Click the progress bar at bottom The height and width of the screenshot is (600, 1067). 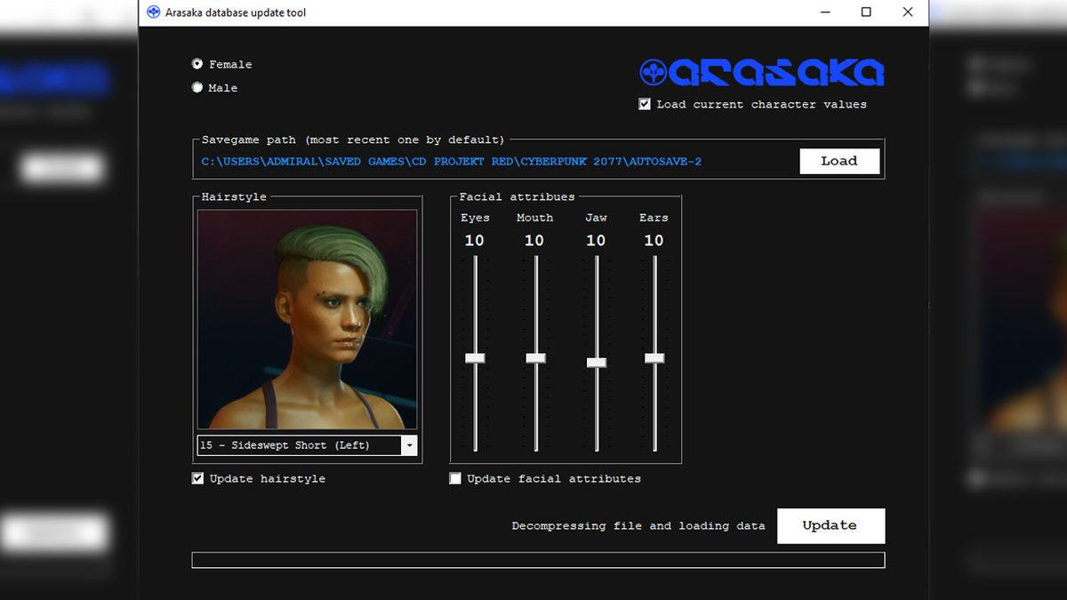(538, 560)
